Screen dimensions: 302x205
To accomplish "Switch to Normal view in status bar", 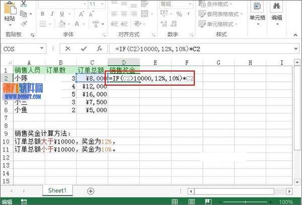I will click(175, 201).
